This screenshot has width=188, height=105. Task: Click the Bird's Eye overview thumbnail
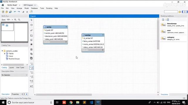[x=14, y=32]
